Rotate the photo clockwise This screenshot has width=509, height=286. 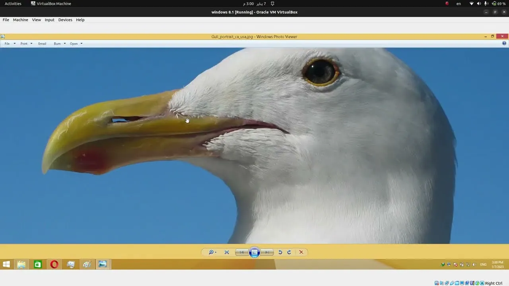coord(289,252)
